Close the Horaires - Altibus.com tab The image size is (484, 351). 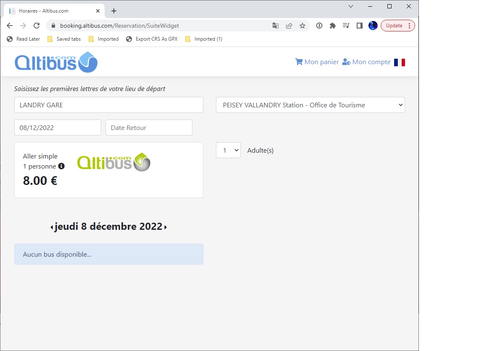tap(98, 11)
